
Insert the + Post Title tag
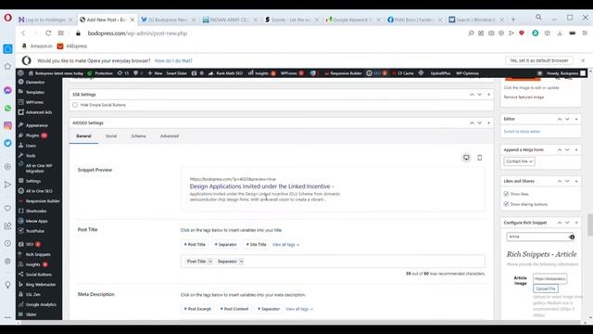(195, 245)
